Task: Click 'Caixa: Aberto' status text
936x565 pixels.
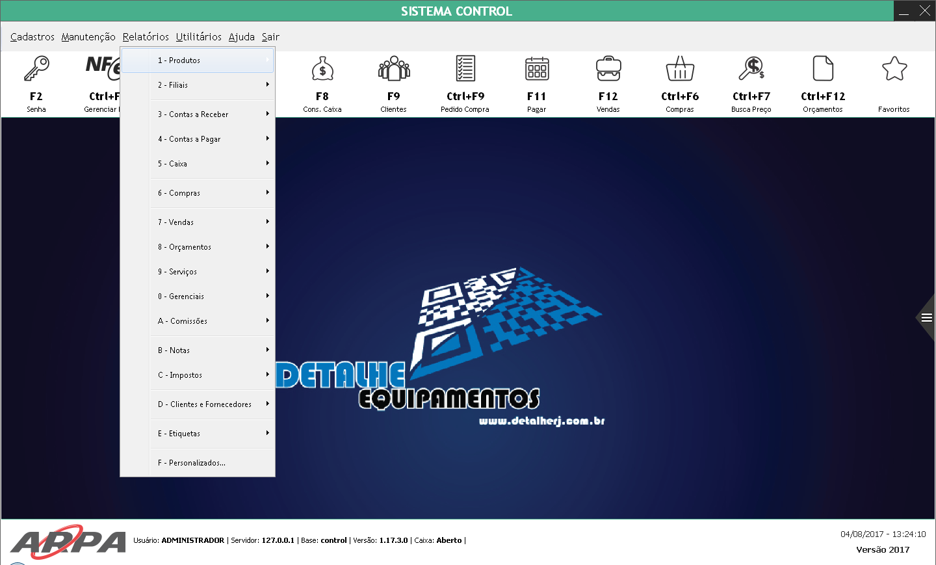Action: click(x=438, y=540)
